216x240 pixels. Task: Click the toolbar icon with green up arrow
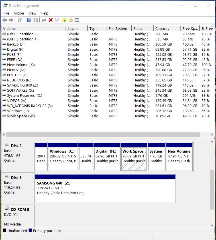64,20
